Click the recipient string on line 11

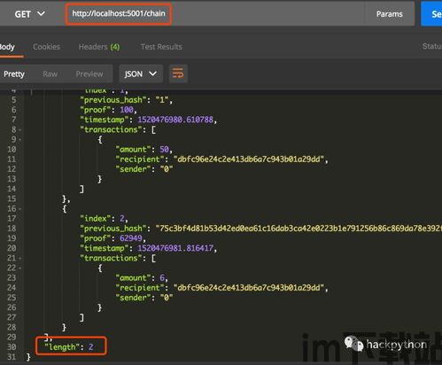click(249, 159)
